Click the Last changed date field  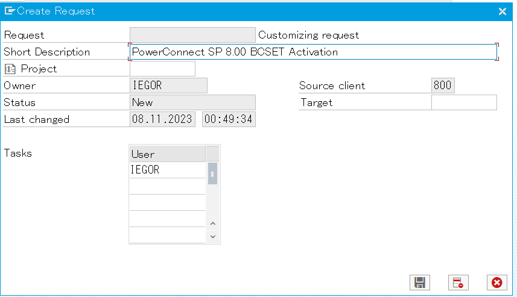[x=162, y=119]
